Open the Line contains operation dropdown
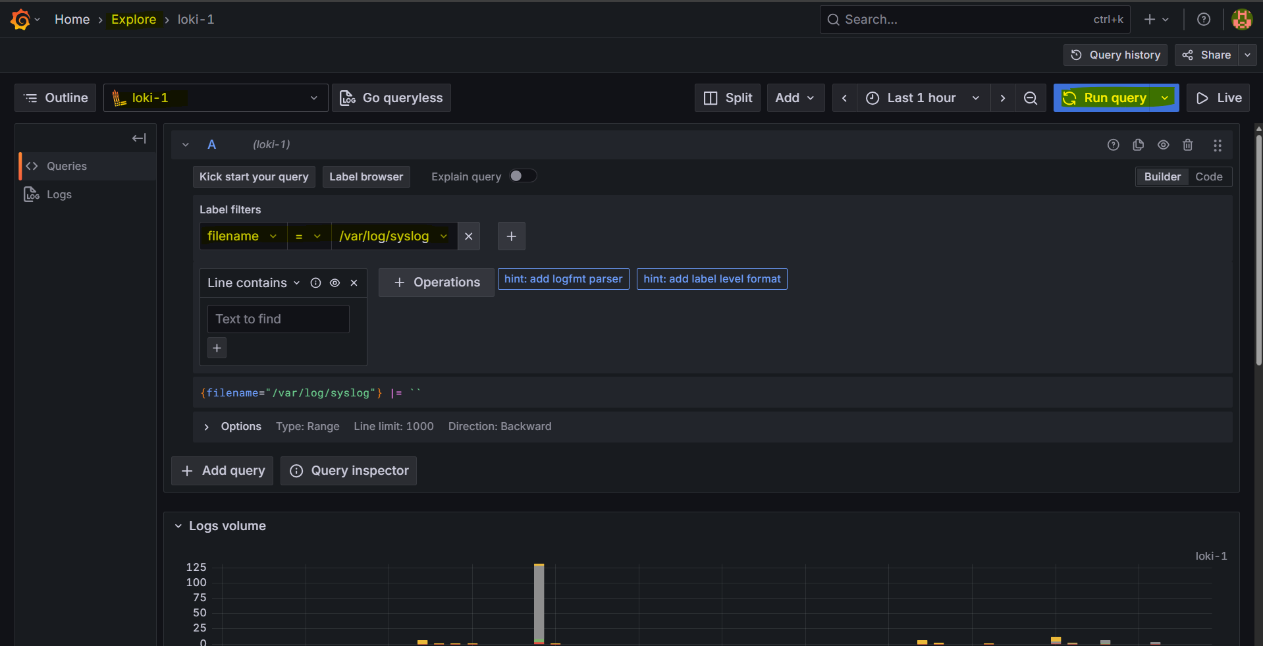Image resolution: width=1263 pixels, height=646 pixels. tap(254, 283)
